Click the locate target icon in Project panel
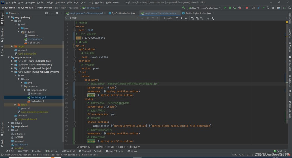Screen dimensions: 292x158 (46, 13)
